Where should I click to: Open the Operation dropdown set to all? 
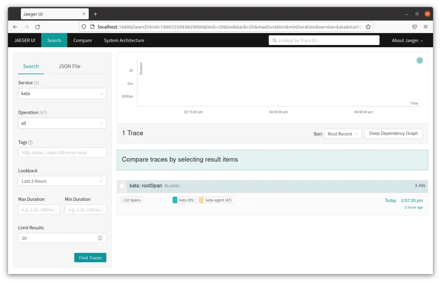(x=62, y=123)
